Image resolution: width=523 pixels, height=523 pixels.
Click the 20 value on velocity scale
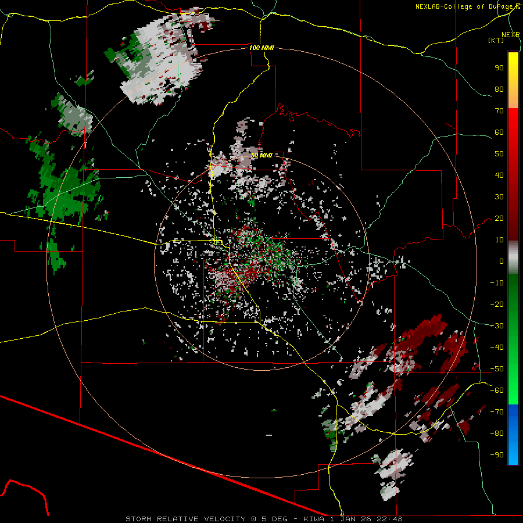click(x=499, y=218)
